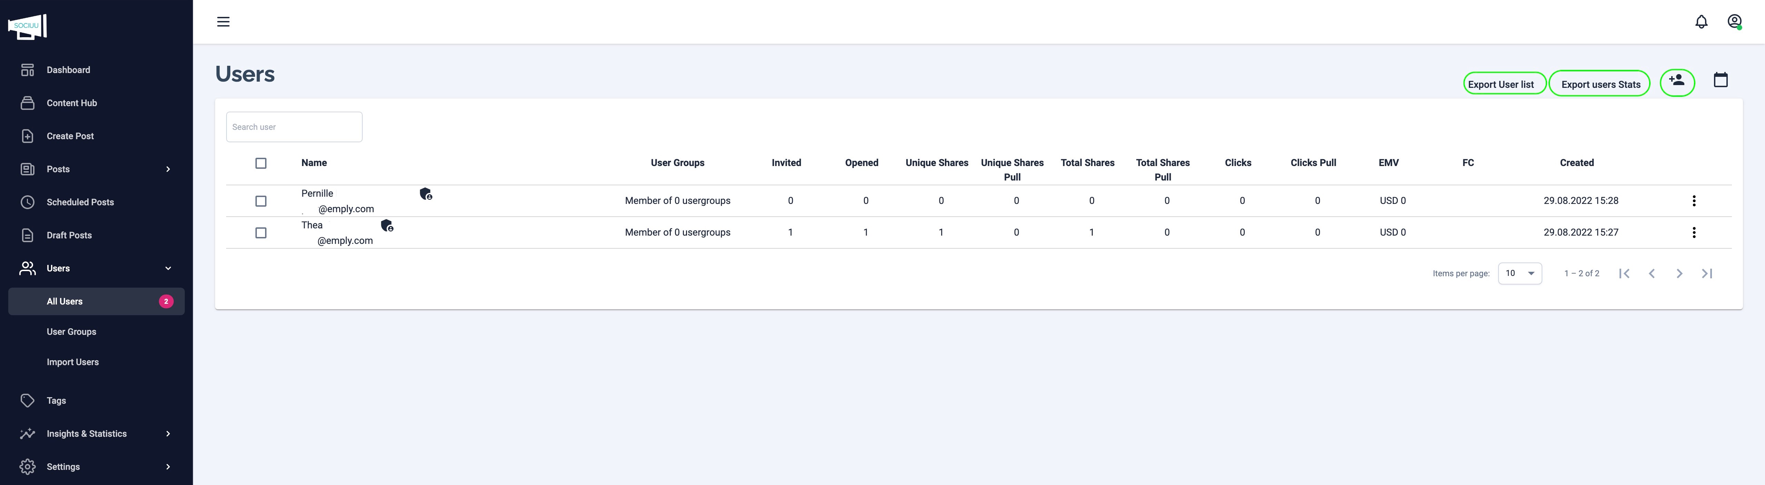Open the calendar date picker icon
Viewport: 1765px width, 485px height.
coord(1721,80)
